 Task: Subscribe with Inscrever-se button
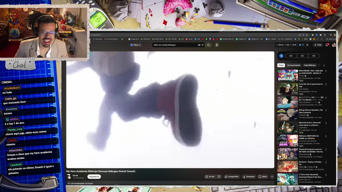pos(94,177)
